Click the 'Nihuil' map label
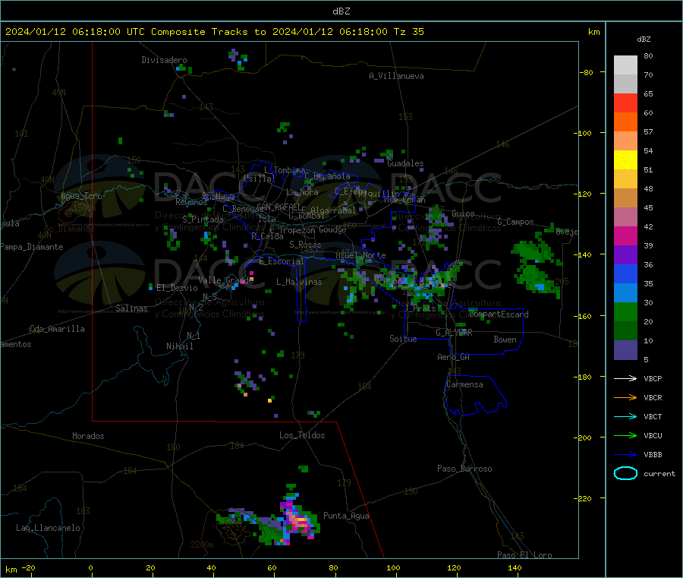The height and width of the screenshot is (578, 683). (179, 346)
